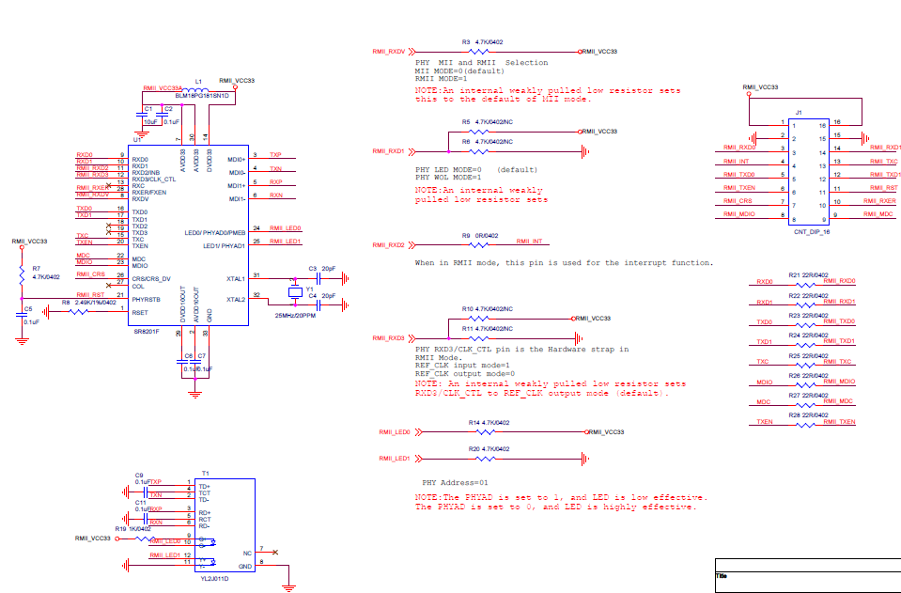Select the 'R11 4.7K/0402/NC' designator
This screenshot has height=593, width=901.
pos(488,329)
